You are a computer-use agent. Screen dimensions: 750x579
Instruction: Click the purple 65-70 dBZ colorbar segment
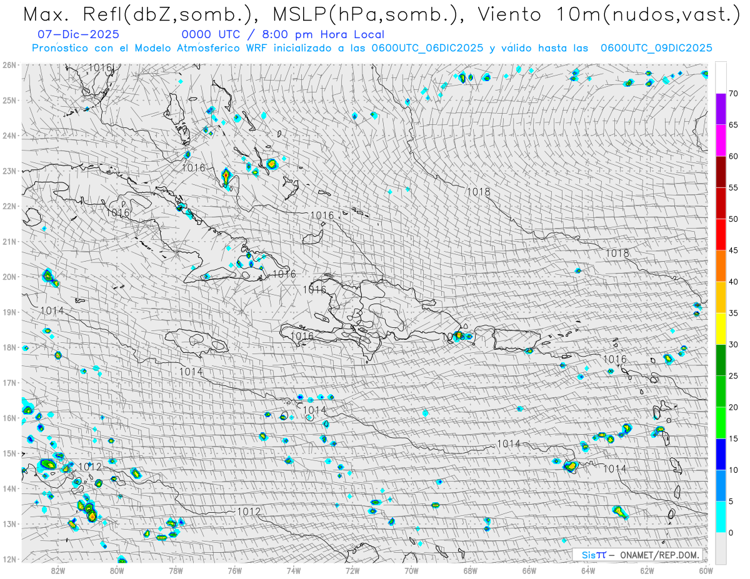tap(721, 109)
